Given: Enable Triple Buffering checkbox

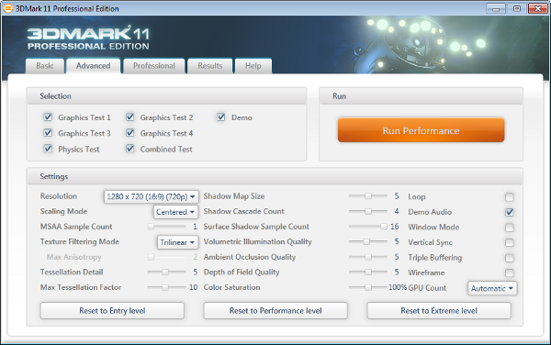Looking at the screenshot, I should 509,258.
